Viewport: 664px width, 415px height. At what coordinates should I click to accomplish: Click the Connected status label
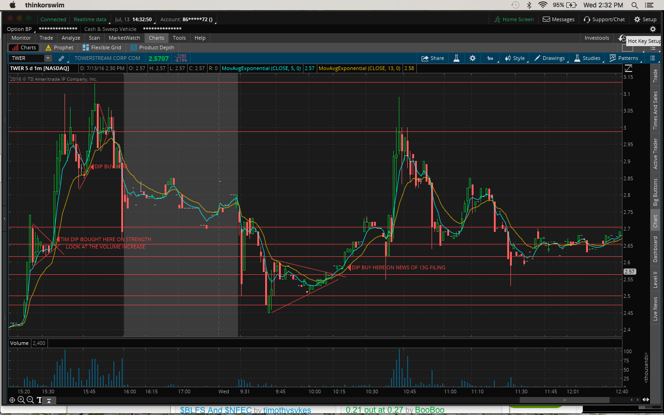(53, 19)
